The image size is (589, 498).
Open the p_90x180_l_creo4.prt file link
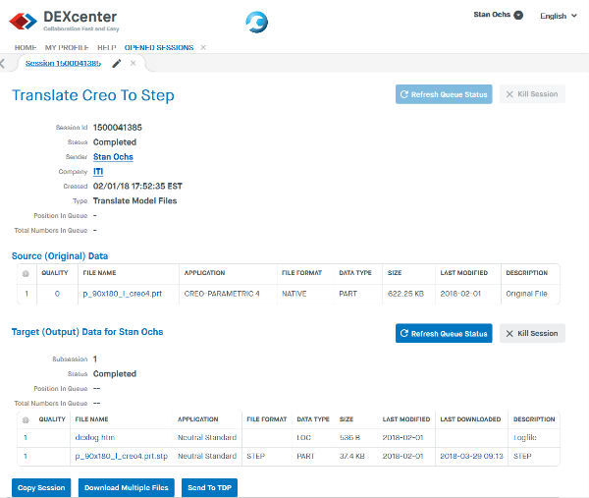[122, 294]
